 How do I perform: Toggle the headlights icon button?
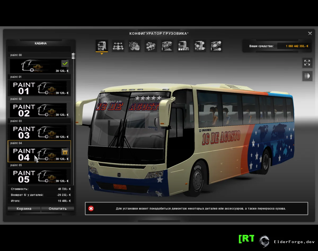307,76
